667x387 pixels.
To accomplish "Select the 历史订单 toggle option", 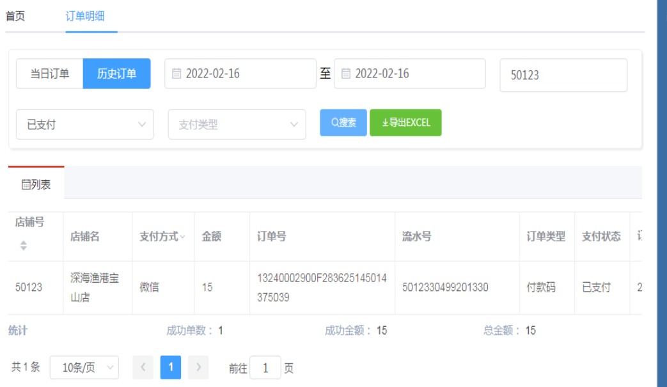I will [x=116, y=74].
